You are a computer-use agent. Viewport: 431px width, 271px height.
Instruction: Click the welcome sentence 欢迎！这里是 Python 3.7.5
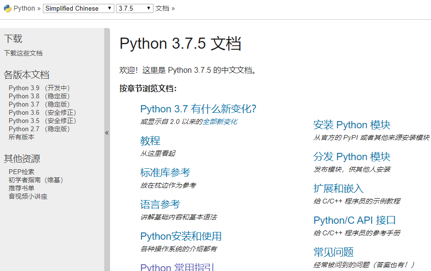(188, 70)
